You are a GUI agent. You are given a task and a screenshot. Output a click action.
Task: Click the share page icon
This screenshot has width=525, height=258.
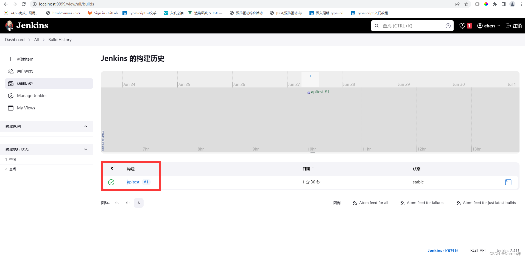pos(457,4)
